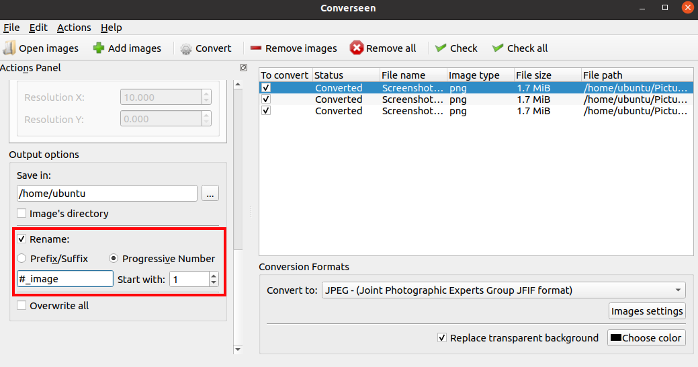The image size is (698, 367).
Task: Sort by the Status column header
Action: coord(346,75)
